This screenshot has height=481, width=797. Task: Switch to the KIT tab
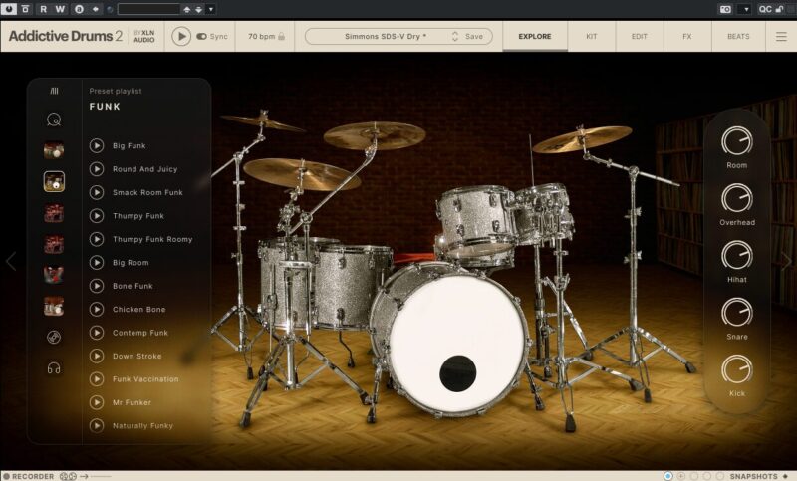point(592,36)
